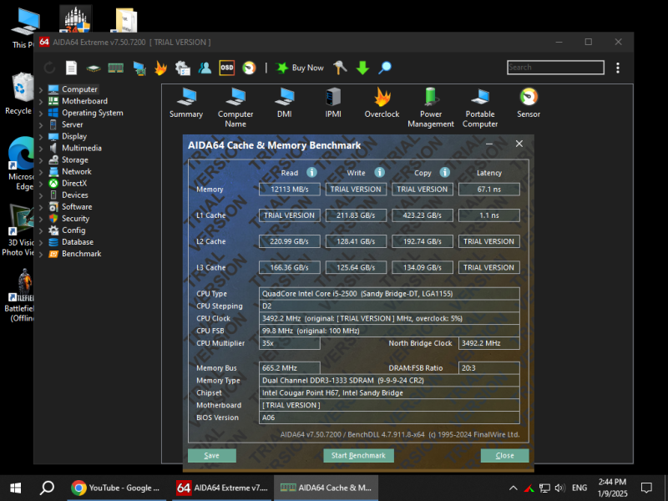Expand the Benchmark tree node
Screen dimensions: 668x501
click(41, 253)
